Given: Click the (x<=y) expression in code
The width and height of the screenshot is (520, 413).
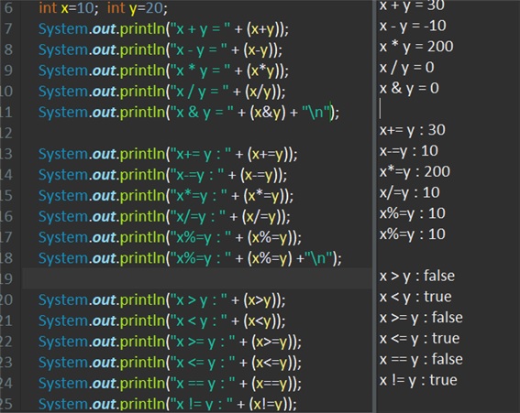Looking at the screenshot, I should [x=274, y=363].
